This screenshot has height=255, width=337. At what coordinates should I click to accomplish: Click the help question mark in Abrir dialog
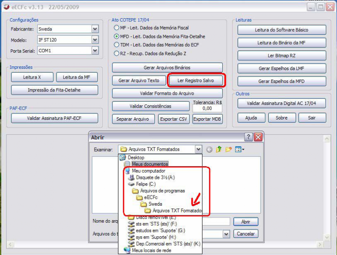point(248,137)
